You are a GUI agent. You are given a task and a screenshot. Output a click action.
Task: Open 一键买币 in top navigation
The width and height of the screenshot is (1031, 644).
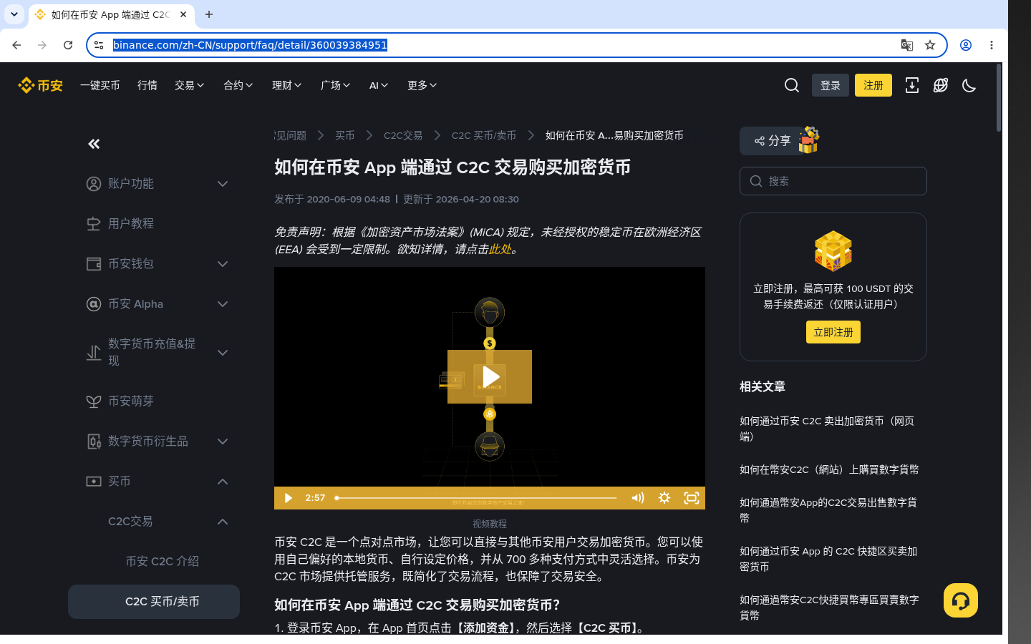tap(100, 85)
